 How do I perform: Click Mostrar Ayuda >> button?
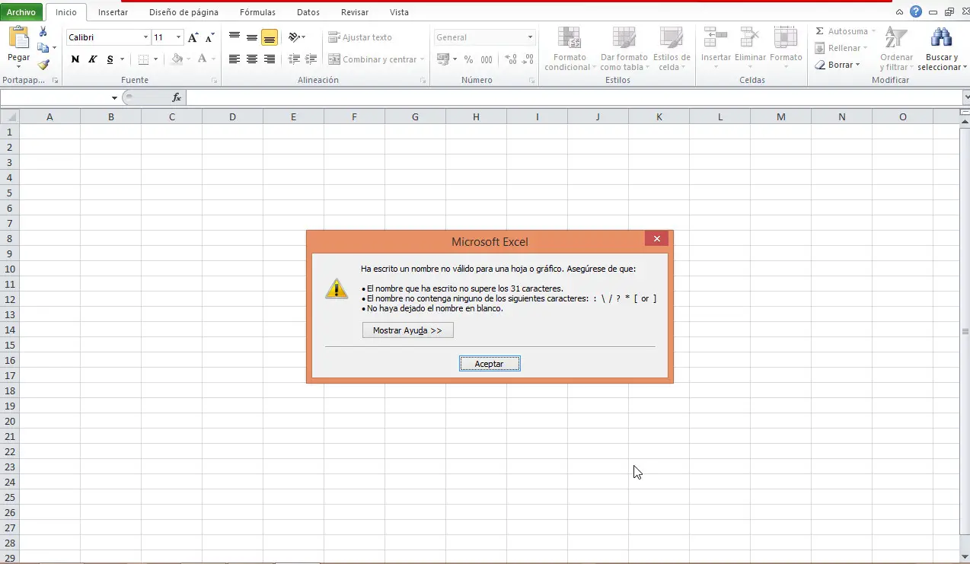(407, 330)
